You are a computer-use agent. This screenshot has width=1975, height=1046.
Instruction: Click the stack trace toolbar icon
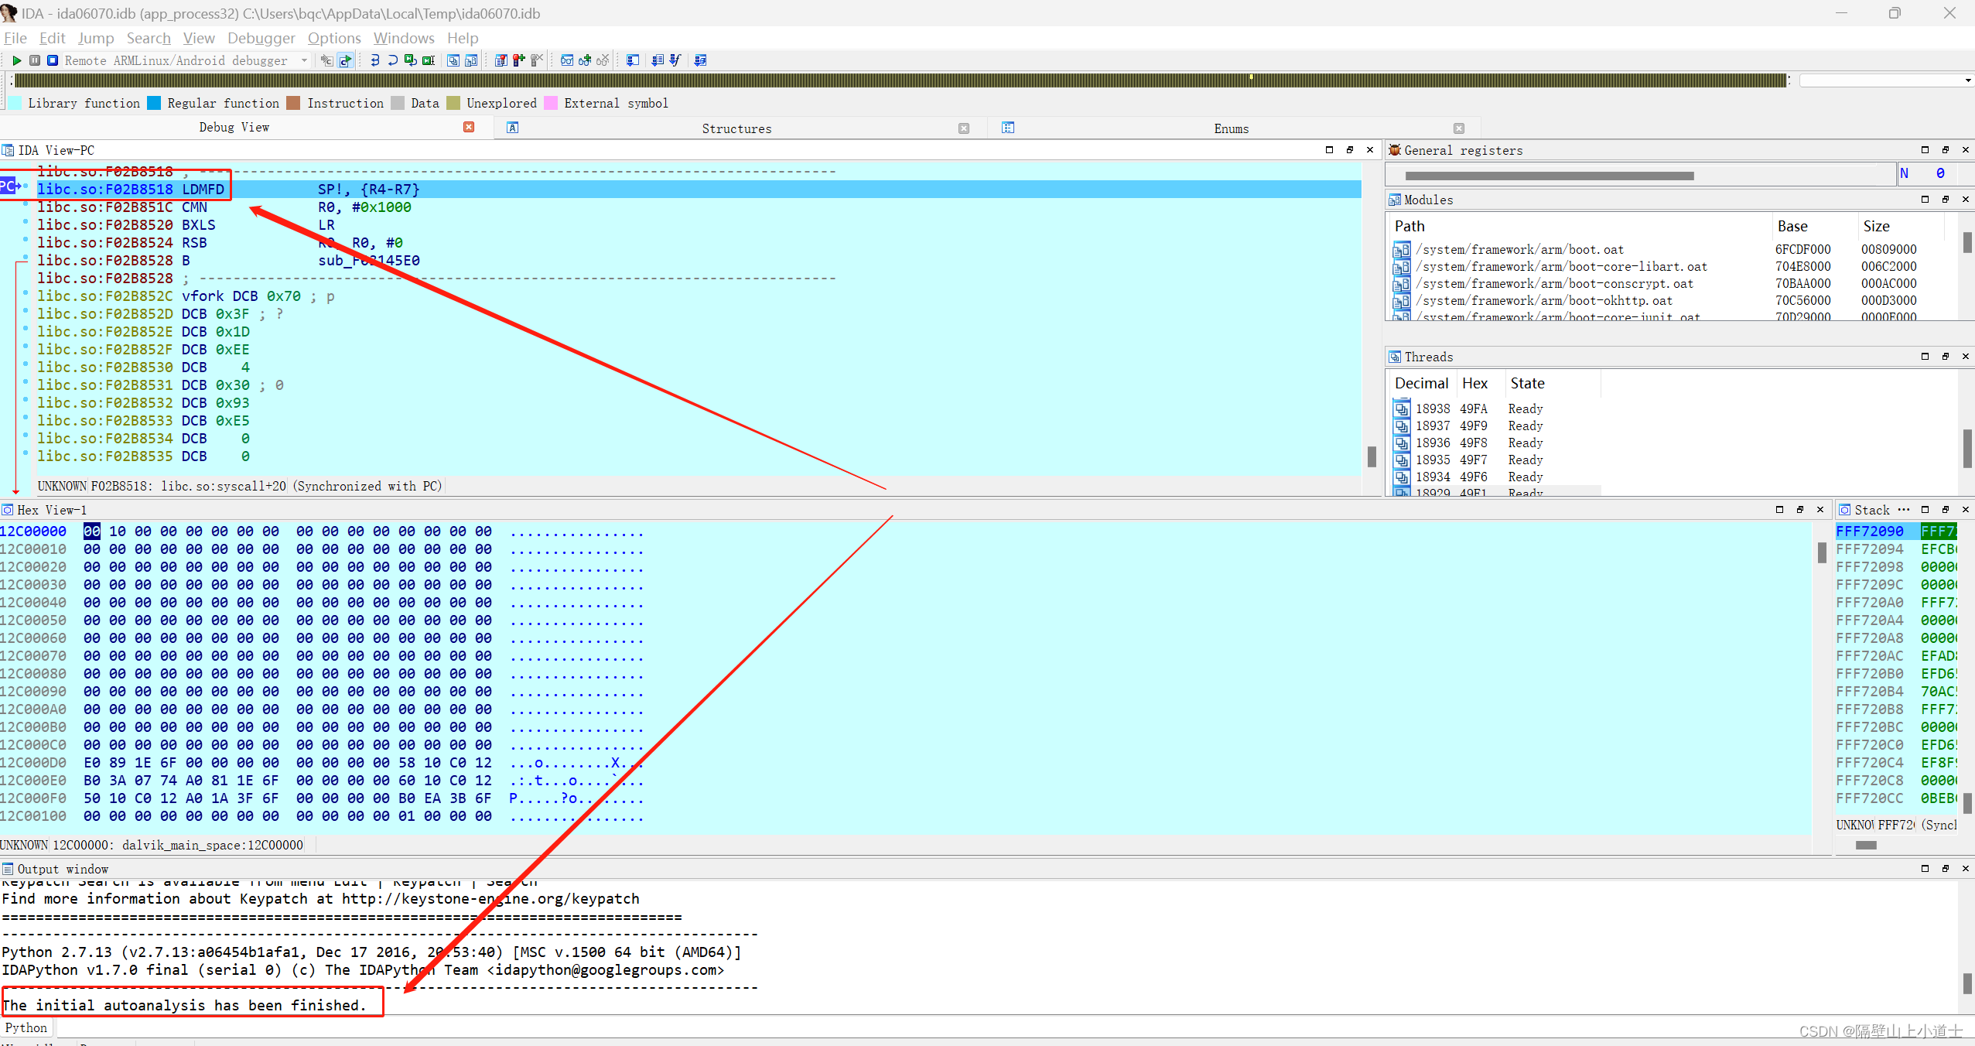pyautogui.click(x=632, y=60)
